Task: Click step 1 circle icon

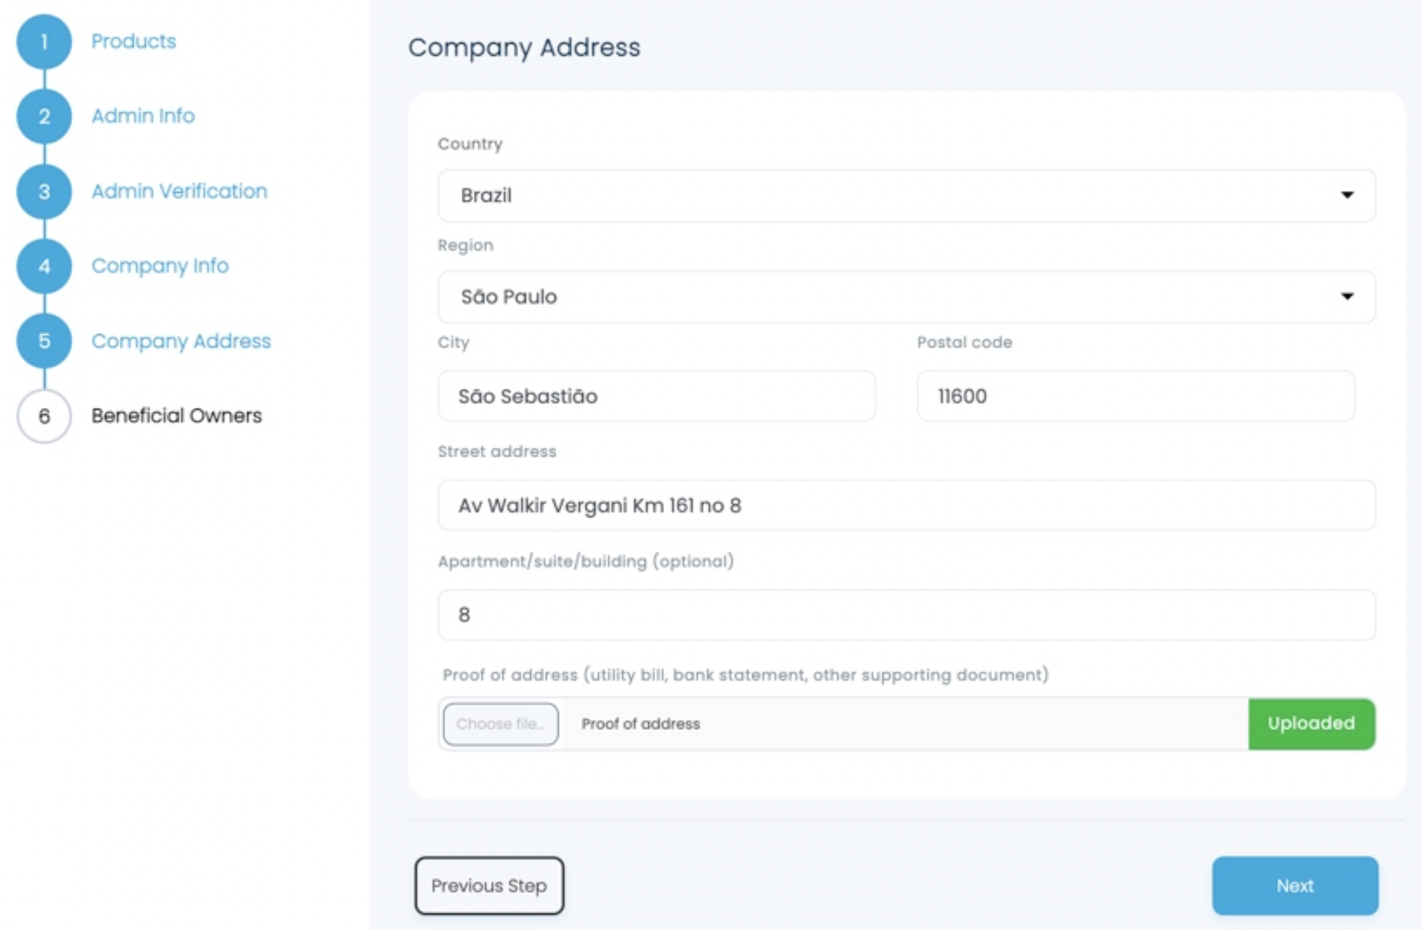Action: tap(44, 41)
